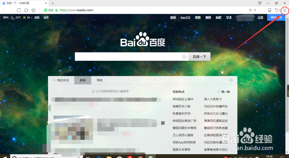Switch to the 推荐 tab
This screenshot has width=289, height=158.
(83, 80)
